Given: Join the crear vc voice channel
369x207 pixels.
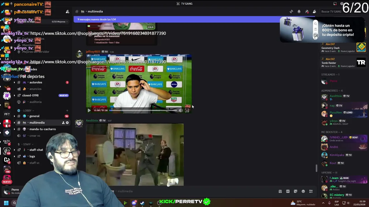Looking at the screenshot, I should [x=35, y=136].
